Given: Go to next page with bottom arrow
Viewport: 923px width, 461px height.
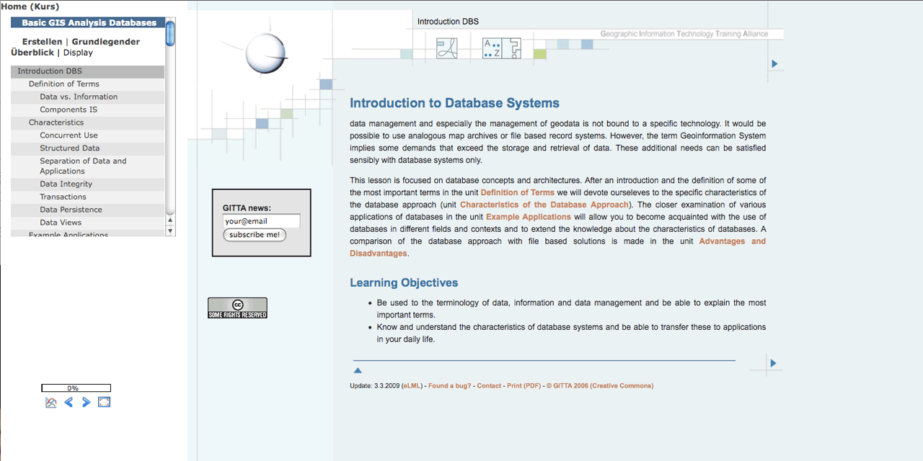Looking at the screenshot, I should (x=773, y=363).
